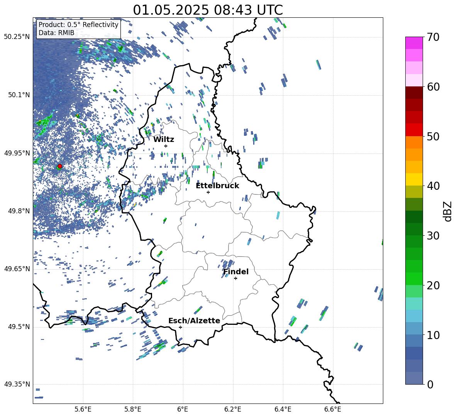Click the longitude label 5.6°E
457x417 pixels.
pos(83,409)
